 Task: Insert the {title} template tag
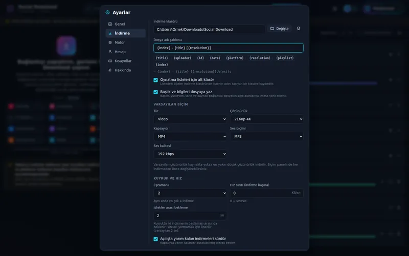click(162, 58)
